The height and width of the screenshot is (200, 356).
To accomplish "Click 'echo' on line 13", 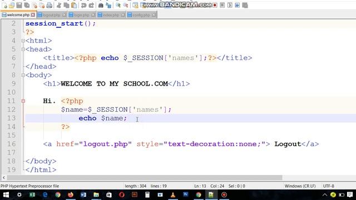I will (x=87, y=118).
